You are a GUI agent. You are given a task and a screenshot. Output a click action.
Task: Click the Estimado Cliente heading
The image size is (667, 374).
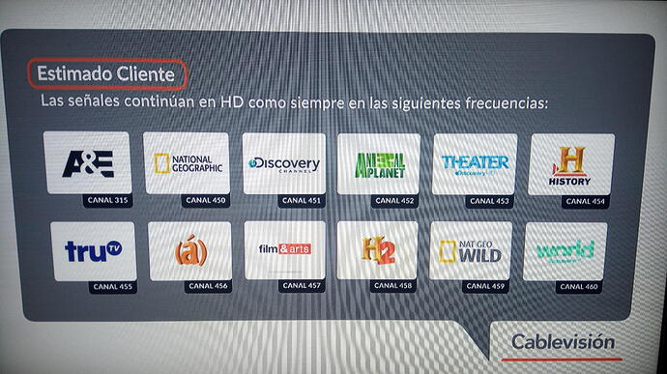(x=107, y=74)
